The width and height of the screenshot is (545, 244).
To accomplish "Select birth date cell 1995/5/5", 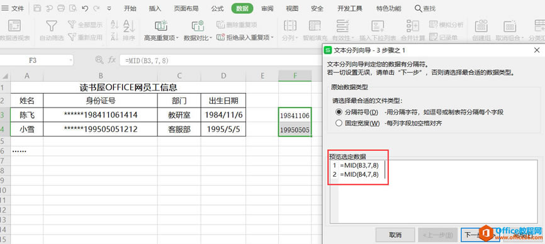I will pos(223,130).
